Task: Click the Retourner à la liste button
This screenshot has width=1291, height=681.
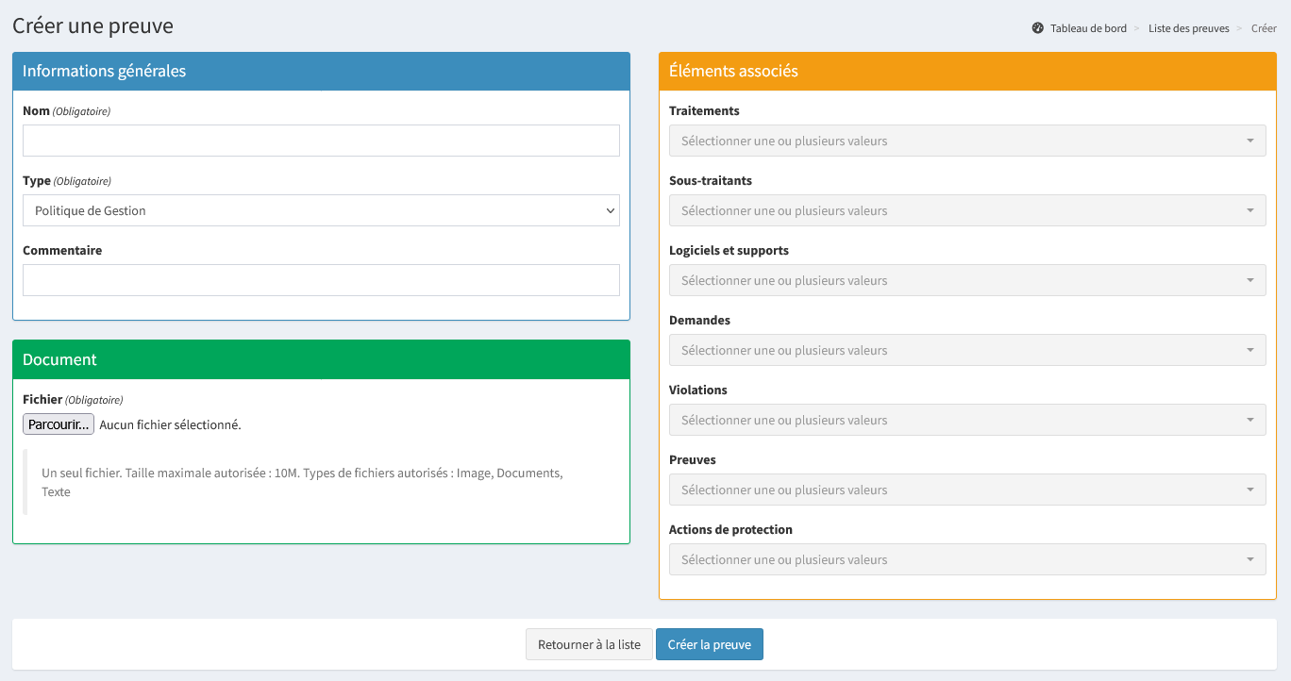Action: (589, 645)
